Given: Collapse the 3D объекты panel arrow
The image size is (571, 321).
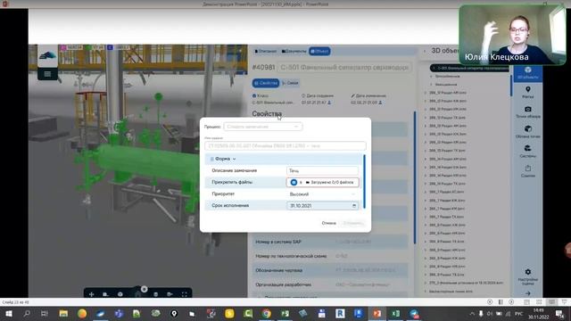Looking at the screenshot, I should pyautogui.click(x=425, y=51).
